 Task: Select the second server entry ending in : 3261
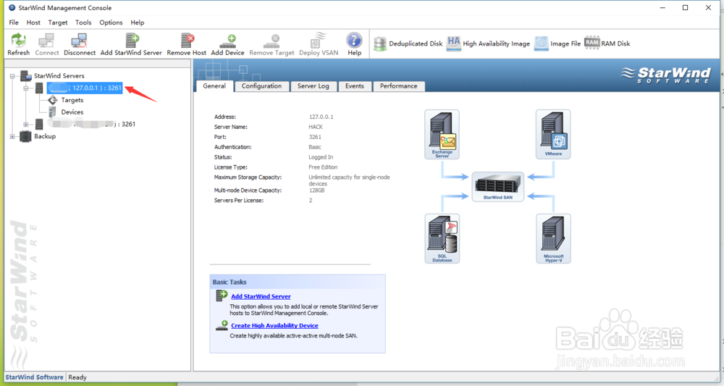[91, 125]
